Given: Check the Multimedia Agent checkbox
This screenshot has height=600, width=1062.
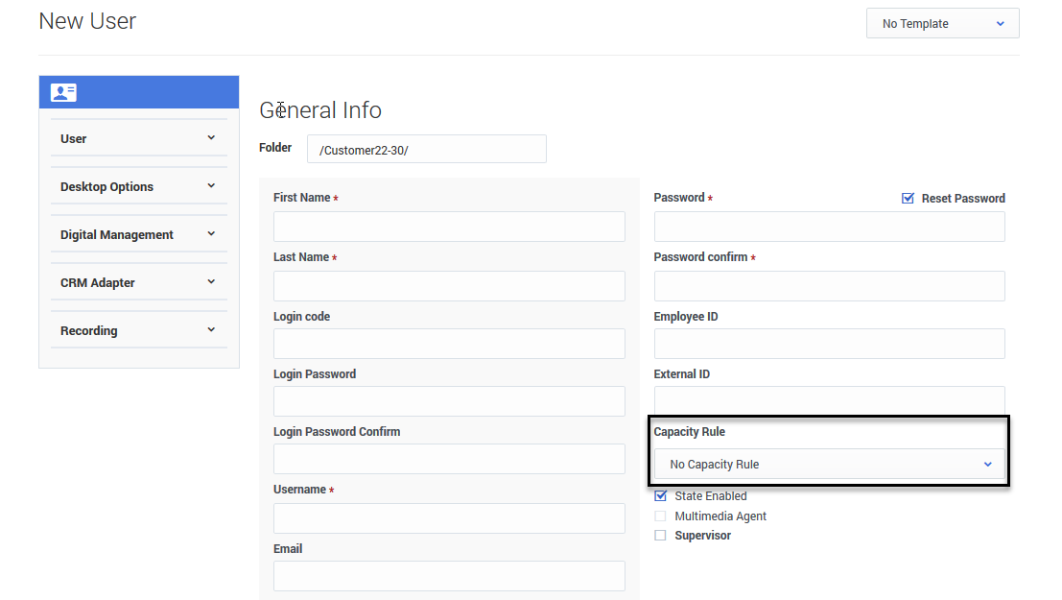Looking at the screenshot, I should [660, 516].
